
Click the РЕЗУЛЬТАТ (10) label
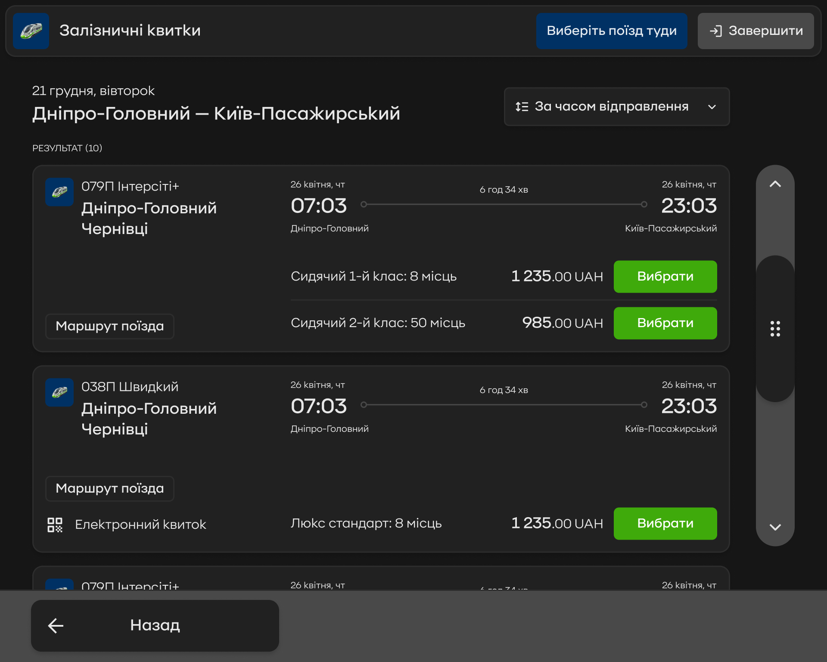tap(67, 148)
